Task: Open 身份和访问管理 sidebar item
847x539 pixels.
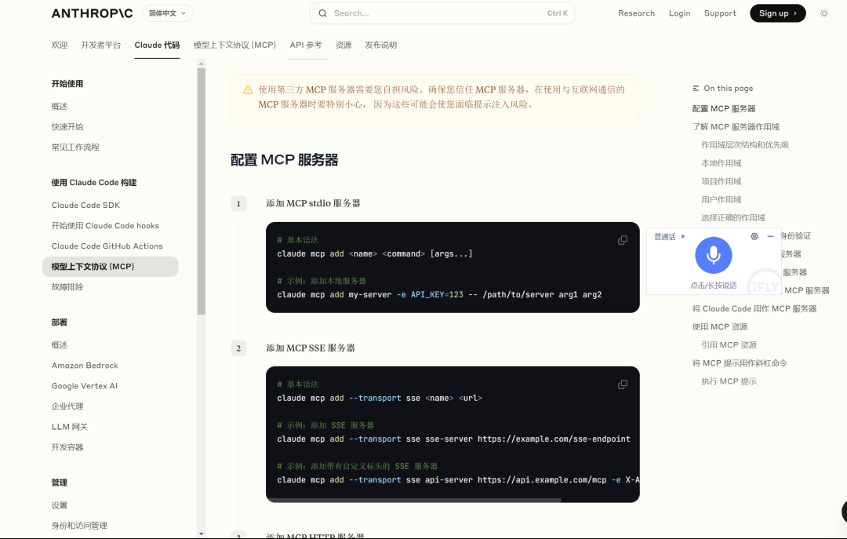Action: pos(79,526)
